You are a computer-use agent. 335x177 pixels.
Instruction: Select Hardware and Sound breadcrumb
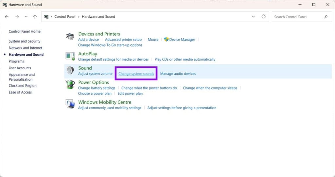[x=98, y=17]
